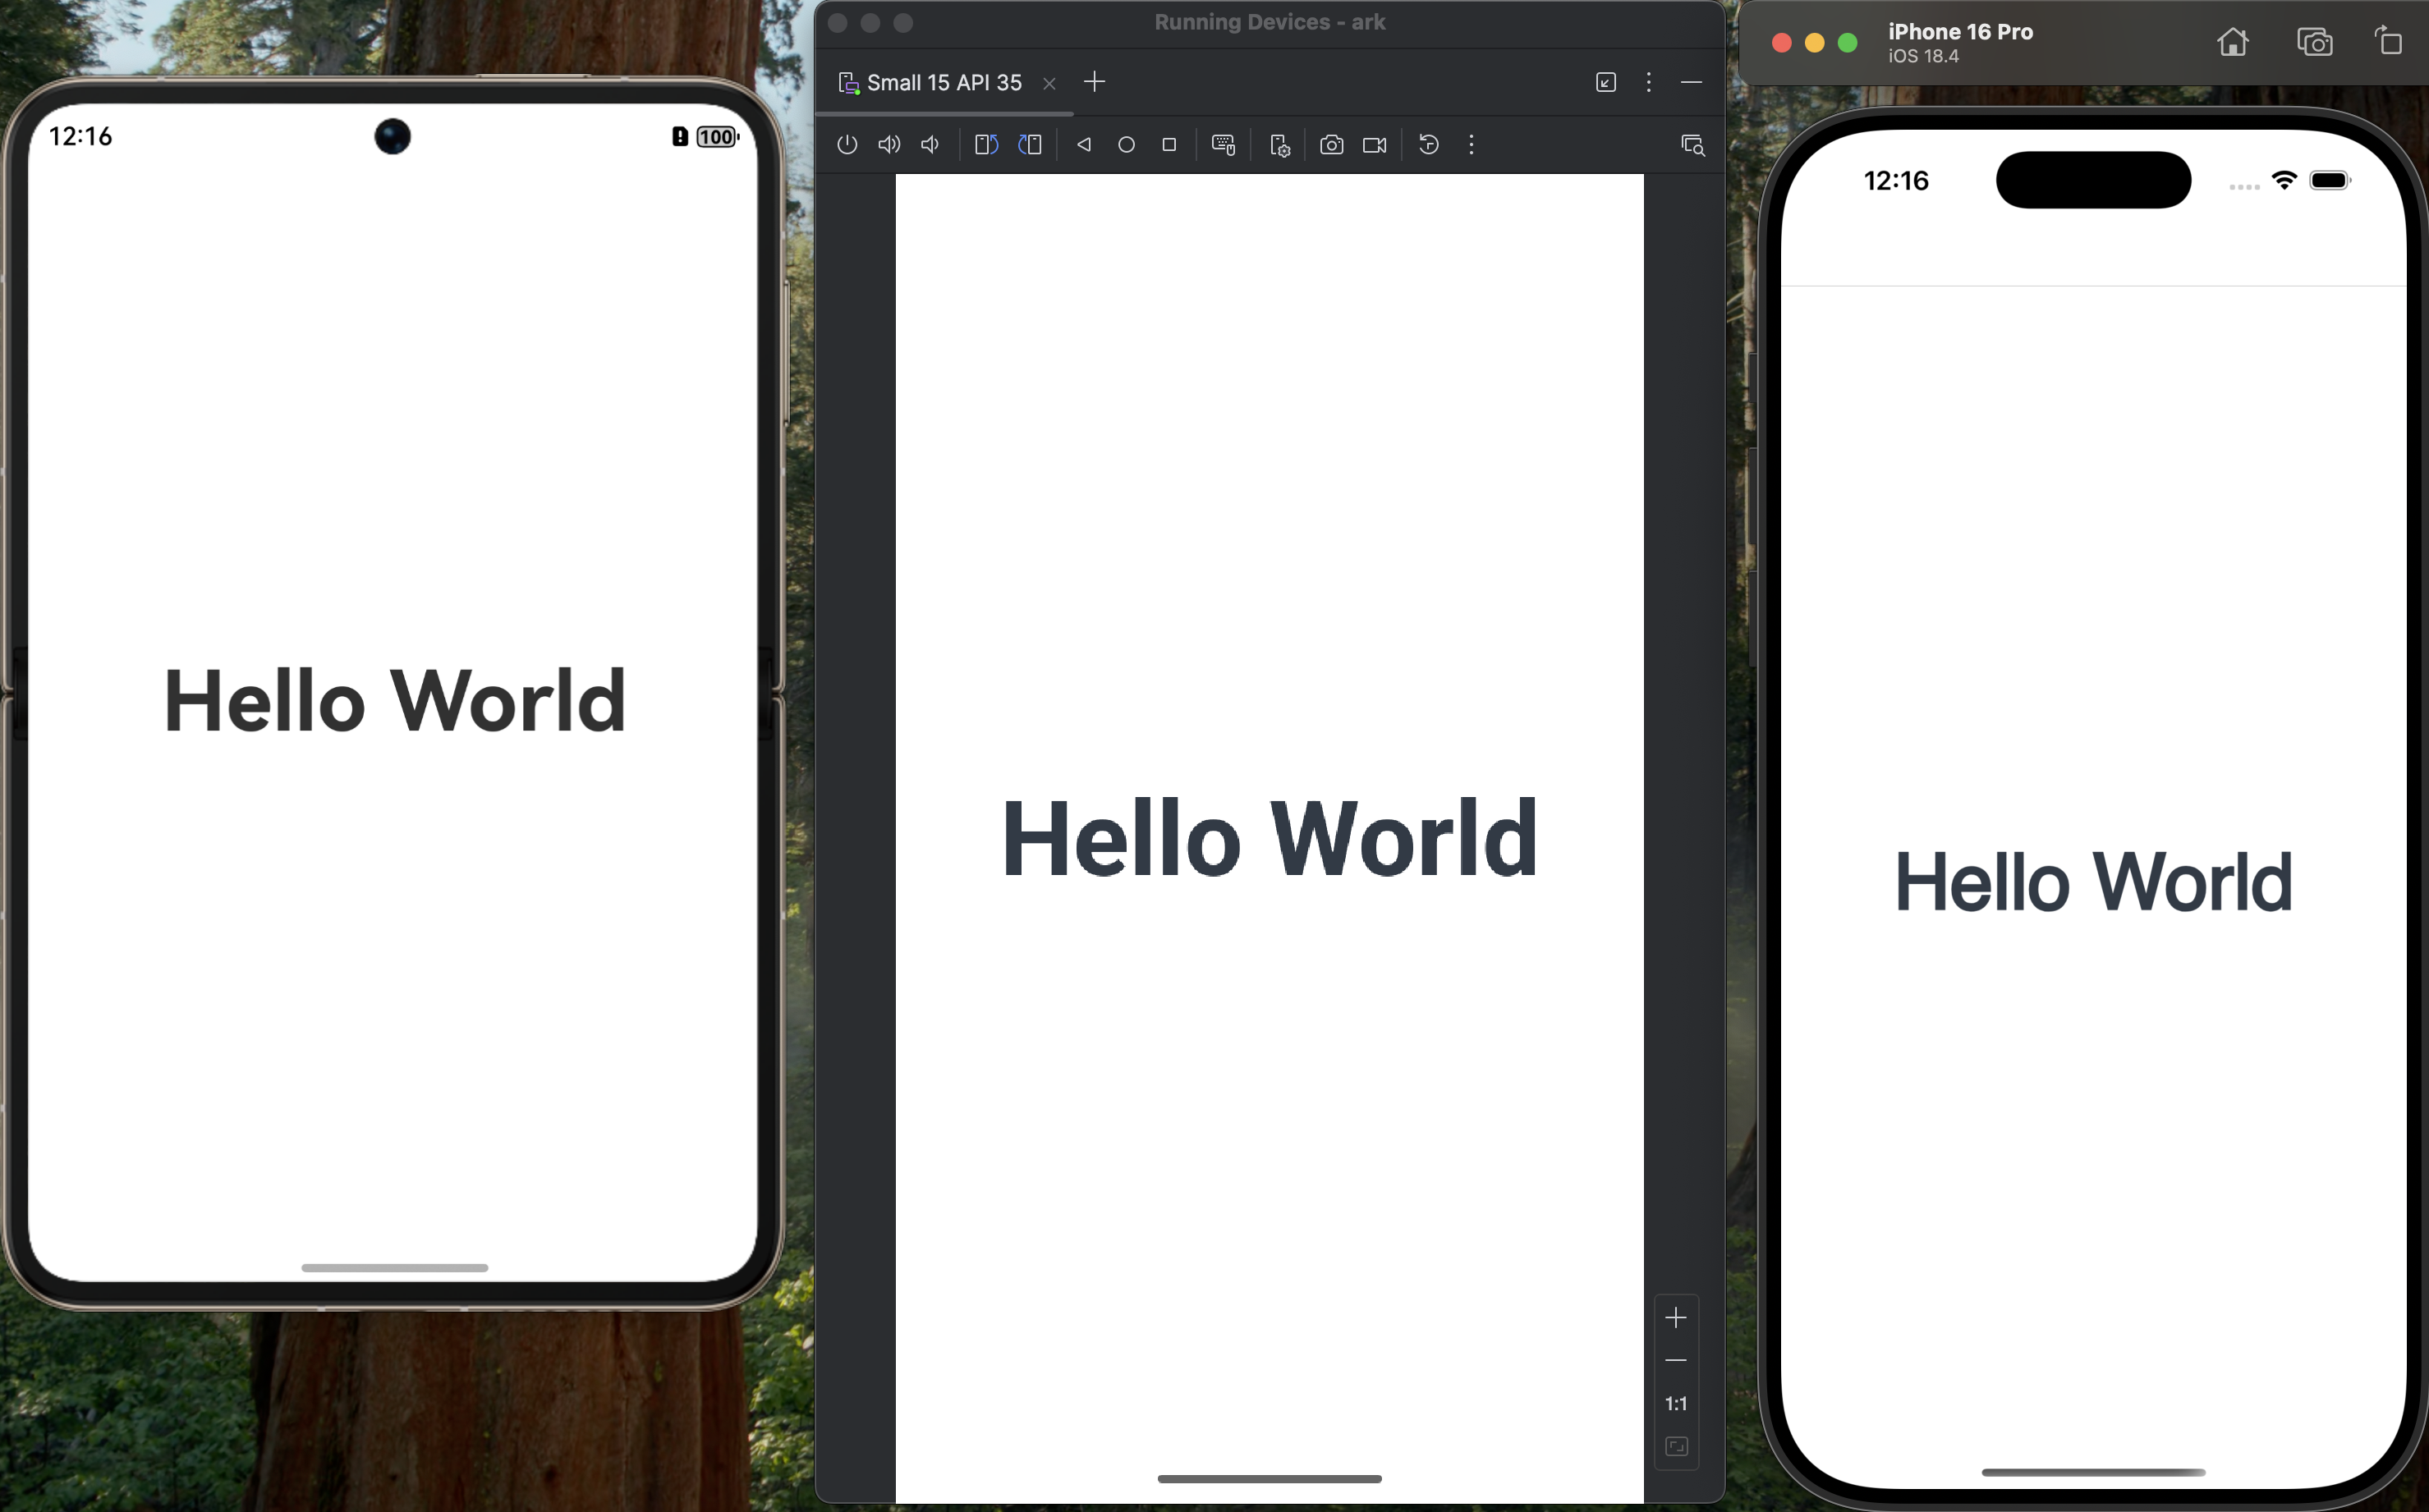
Task: Open the snapshots clock-arrow icon
Action: tap(1429, 145)
